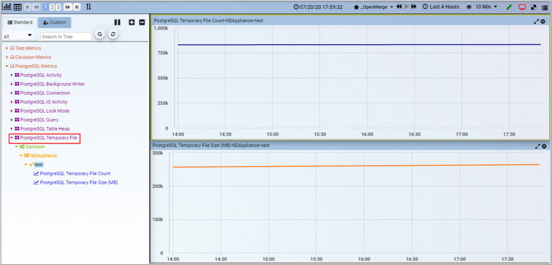The height and width of the screenshot is (265, 552).
Task: Switch to the bar chart graph view
Action: click(x=7, y=7)
